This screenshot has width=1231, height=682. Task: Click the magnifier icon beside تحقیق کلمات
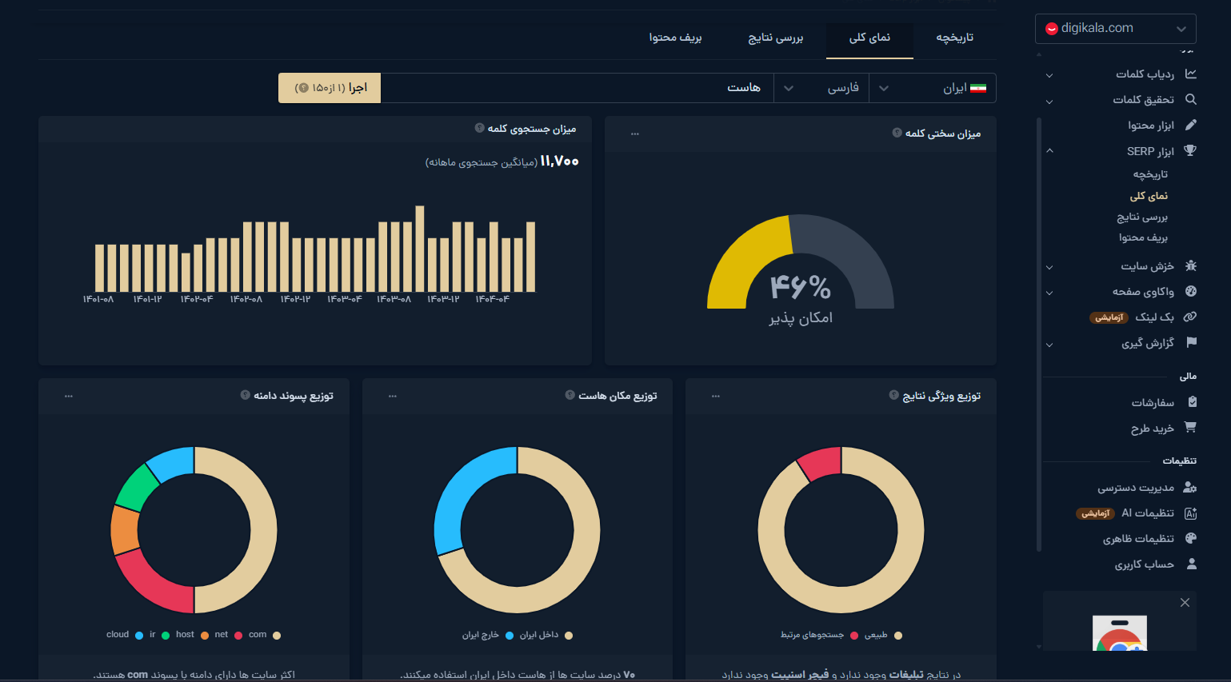1190,99
